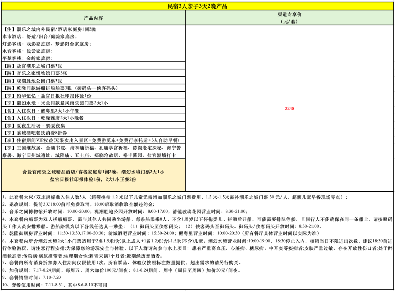Select note 5 "乾隆御膳房营业时间"

(x=161, y=233)
